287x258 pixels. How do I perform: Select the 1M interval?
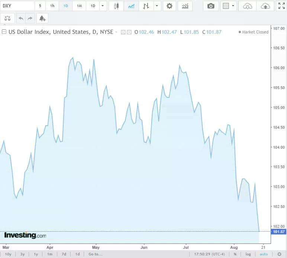79,6
